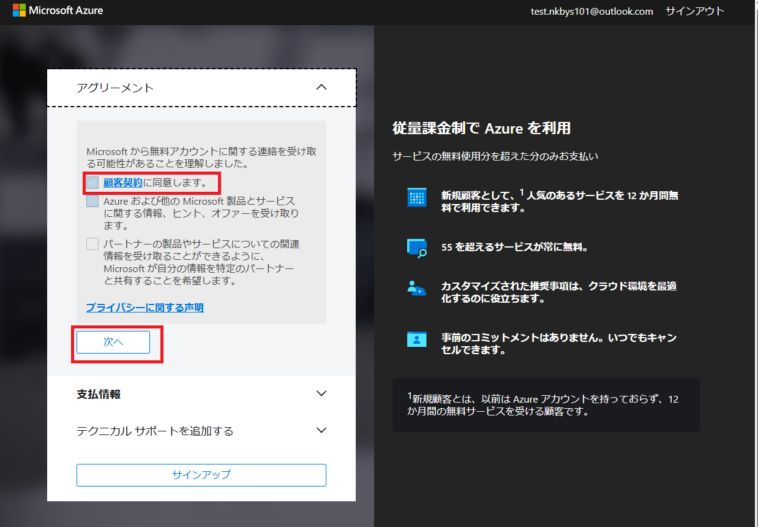Click the icon beside 55 を超えるサービス

[417, 248]
